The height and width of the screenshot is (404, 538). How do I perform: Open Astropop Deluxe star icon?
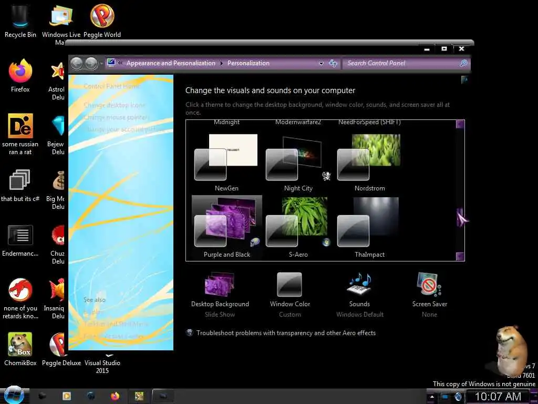pos(57,80)
